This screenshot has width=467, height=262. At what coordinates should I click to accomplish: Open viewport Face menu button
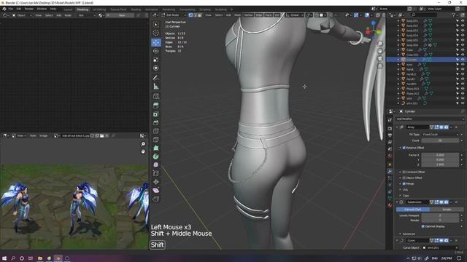pyautogui.click(x=269, y=15)
